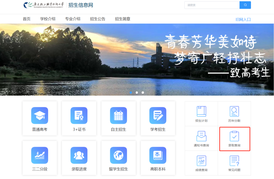The height and width of the screenshot is (179, 274).
Task: Click the 录取查询 clipboard check icon
Action: coord(234,136)
